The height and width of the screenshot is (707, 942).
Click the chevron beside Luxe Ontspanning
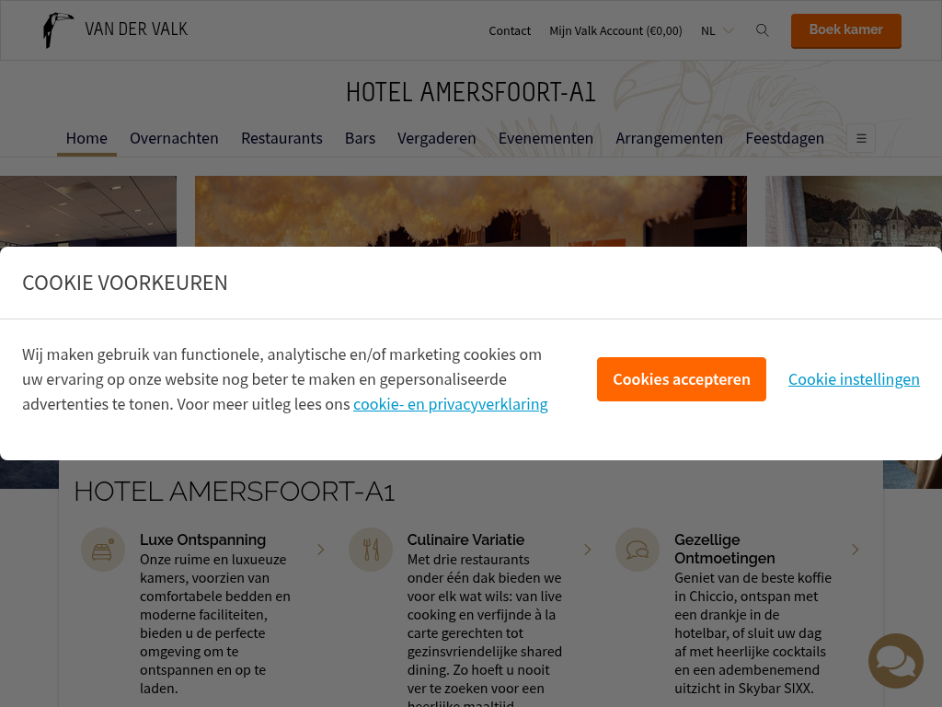(x=321, y=550)
